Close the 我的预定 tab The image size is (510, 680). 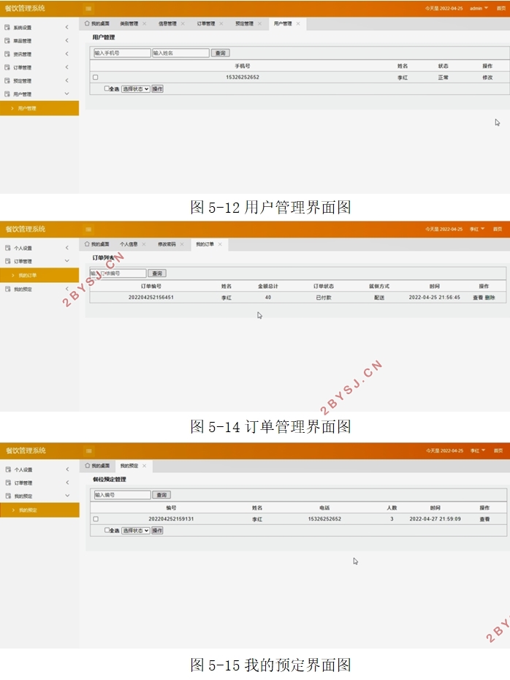coord(144,466)
